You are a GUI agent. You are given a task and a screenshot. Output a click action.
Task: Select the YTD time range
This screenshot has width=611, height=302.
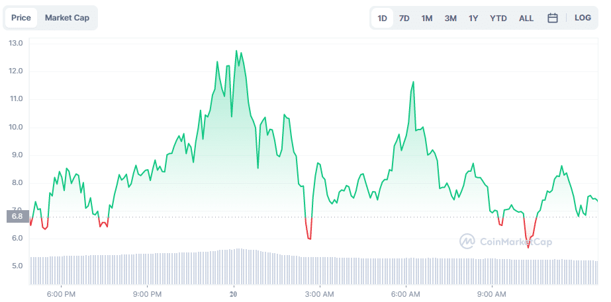(498, 18)
